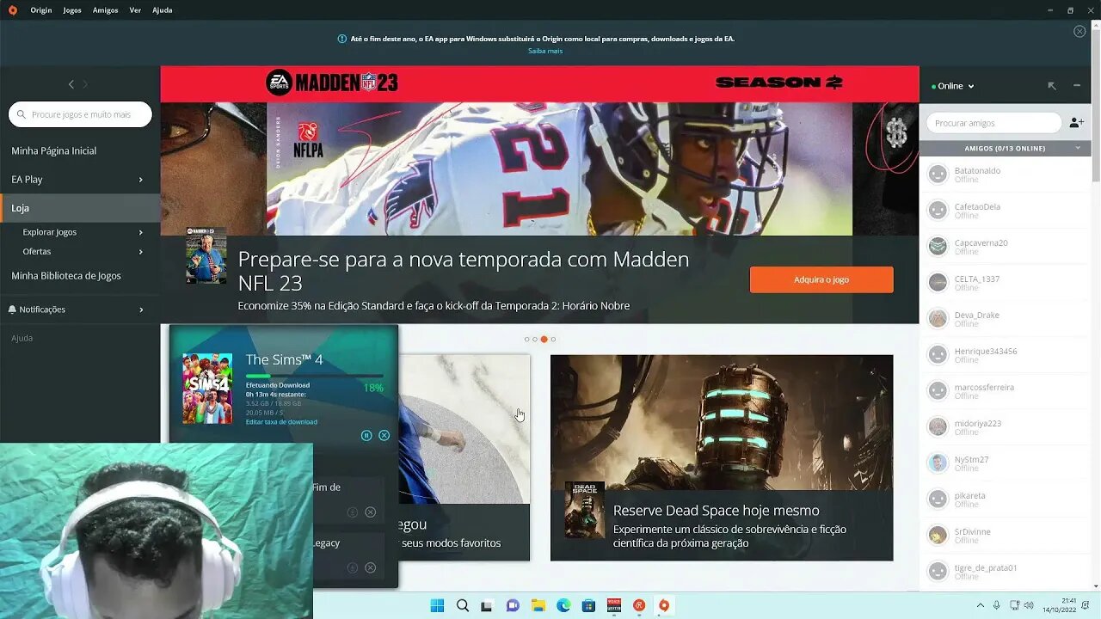Select first carousel dot
1101x619 pixels.
click(x=526, y=340)
